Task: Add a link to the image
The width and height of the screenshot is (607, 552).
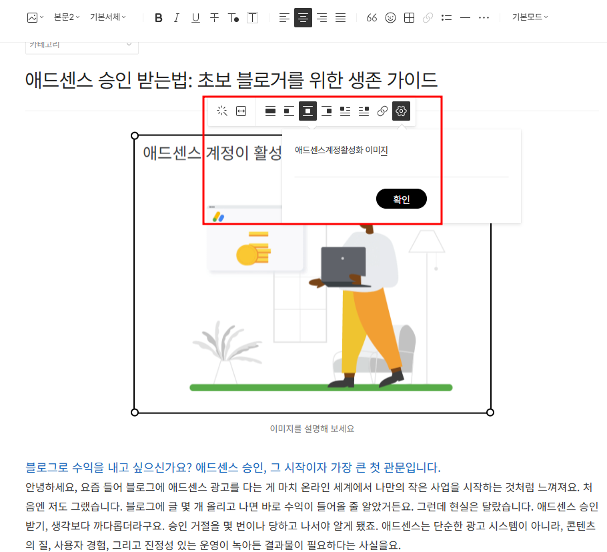Action: (382, 111)
